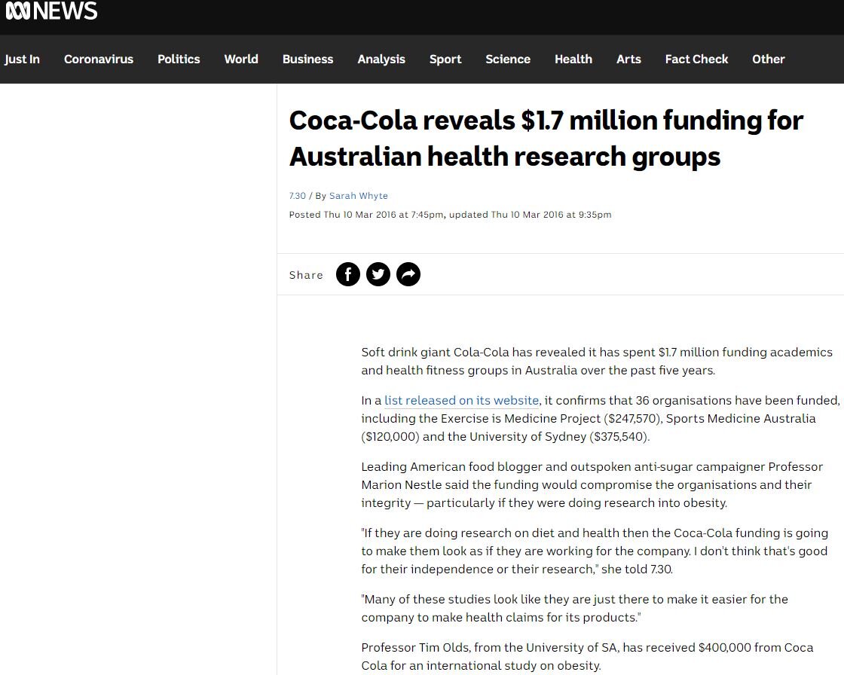Open the Science section
The image size is (844, 675).
(508, 60)
